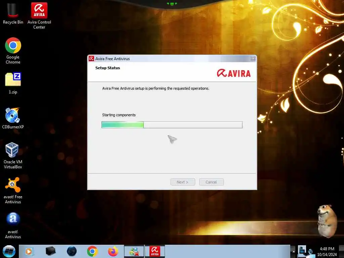Open the black box taskbar icon
Viewport: 344px width, 258px height.
(x=50, y=251)
